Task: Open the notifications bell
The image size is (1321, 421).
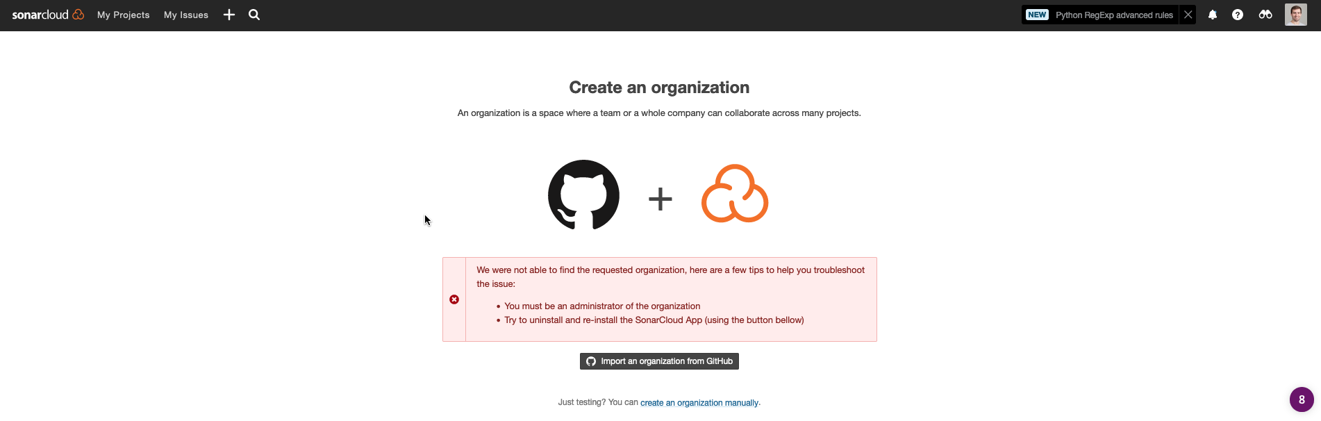Action: [1213, 15]
